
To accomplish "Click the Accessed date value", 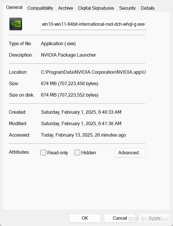I will click(x=83, y=135).
